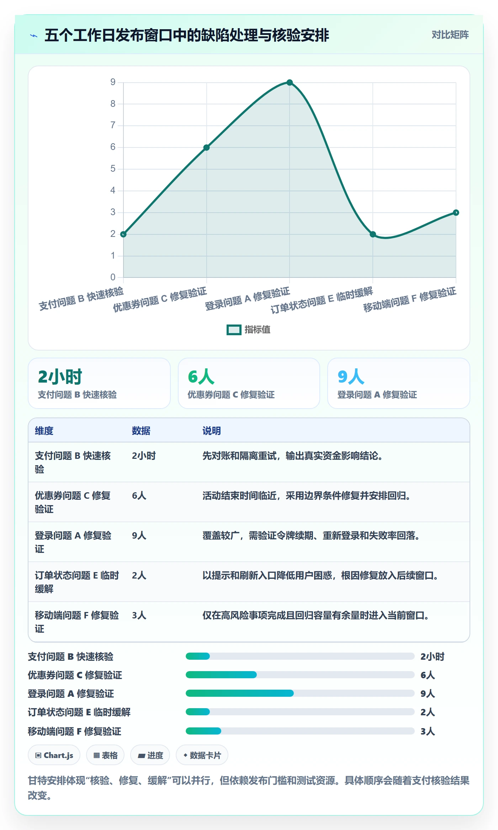Click progress bar for 优惠券问题 C 修复验证

300,675
